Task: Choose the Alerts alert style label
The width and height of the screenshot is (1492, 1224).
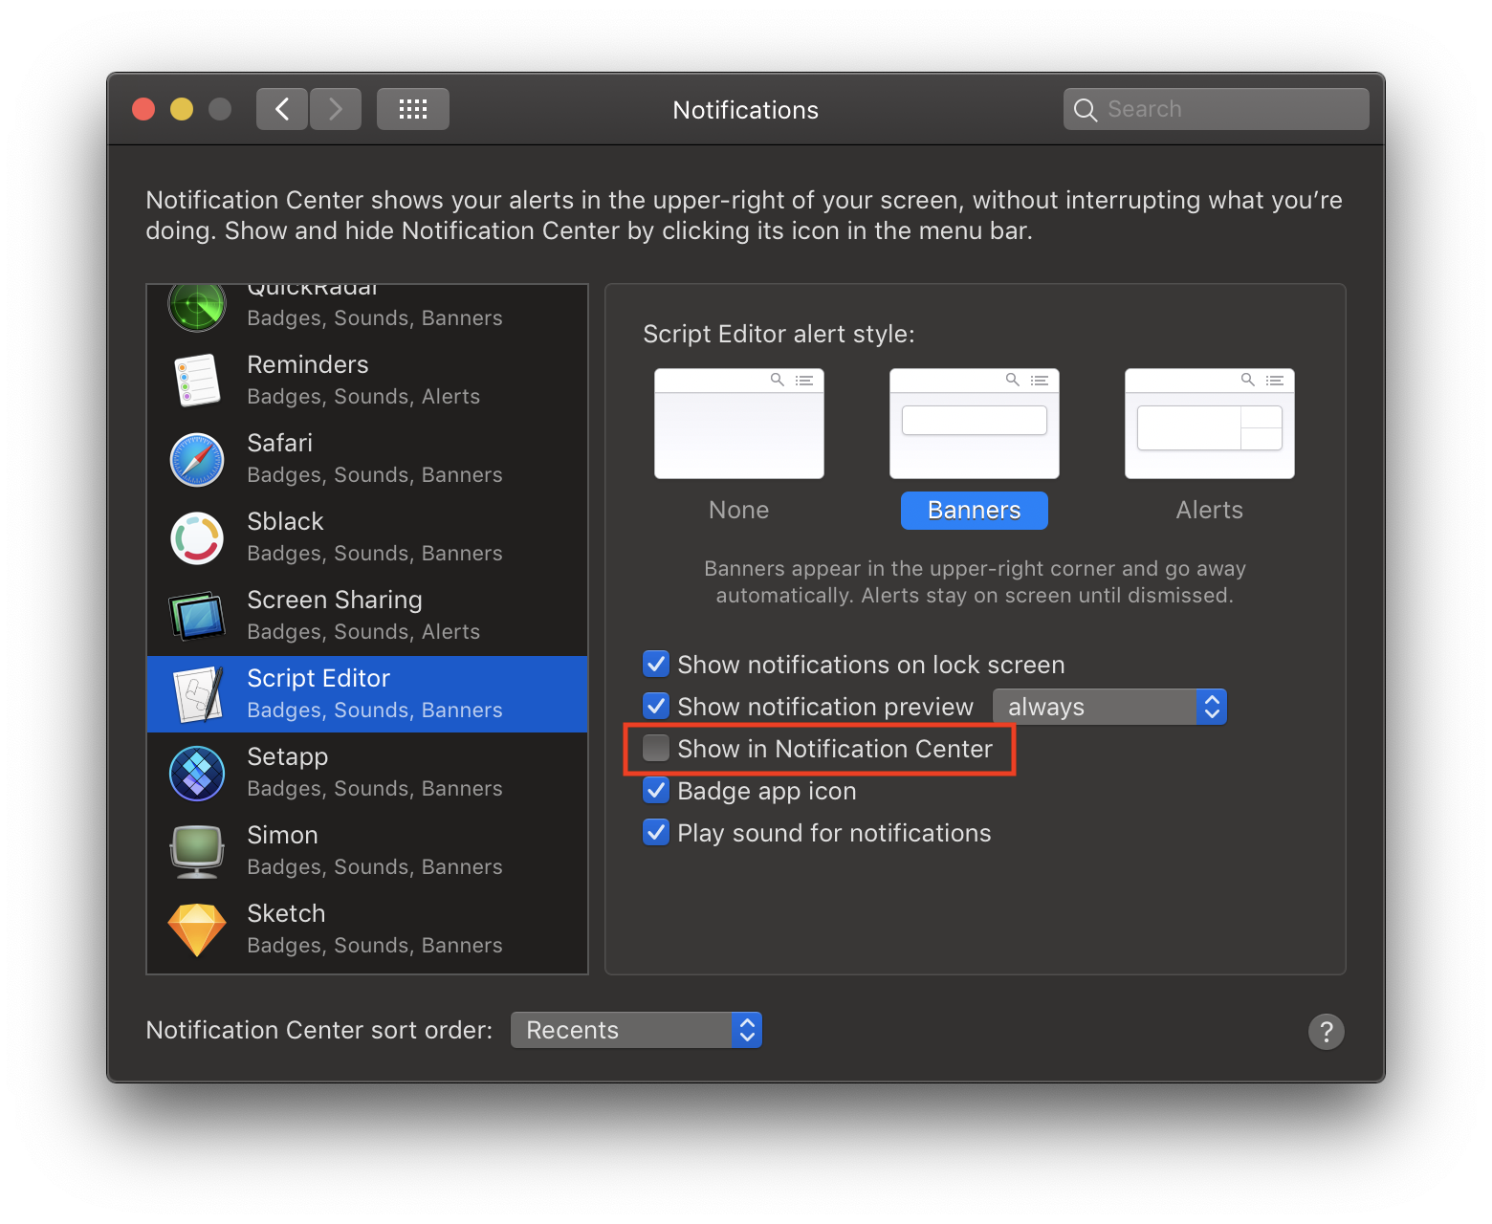Action: 1210,510
